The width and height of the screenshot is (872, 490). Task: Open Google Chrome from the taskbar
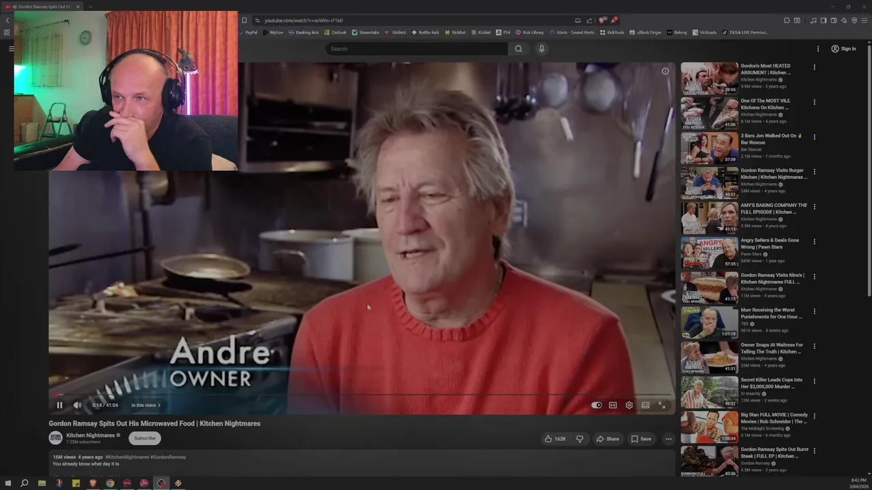pos(110,483)
